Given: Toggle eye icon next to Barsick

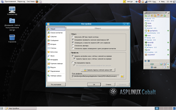Looking at the screenshot, I should tap(168, 43).
